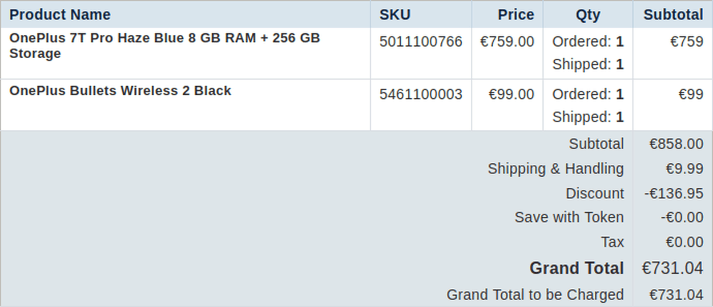
Task: Open the OnePlus 7T Pro Haze Blue product name
Action: [x=165, y=45]
